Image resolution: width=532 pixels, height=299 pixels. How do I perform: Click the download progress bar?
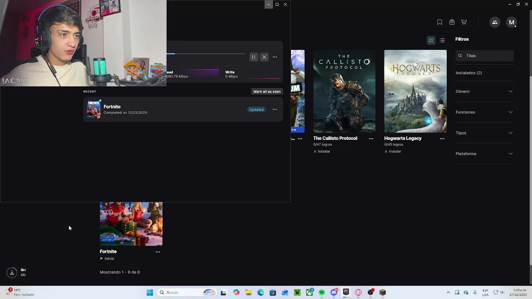(206, 54)
